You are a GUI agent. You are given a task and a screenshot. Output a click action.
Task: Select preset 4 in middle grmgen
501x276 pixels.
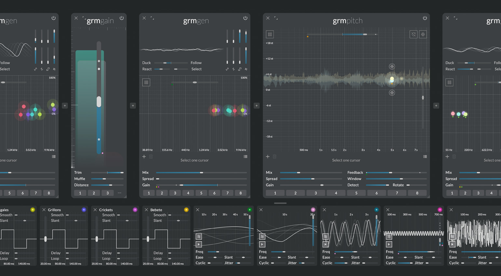point(188,193)
